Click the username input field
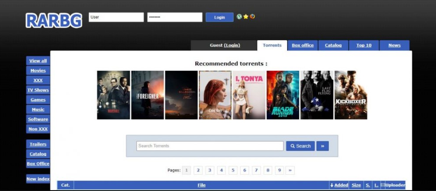 pyautogui.click(x=116, y=17)
